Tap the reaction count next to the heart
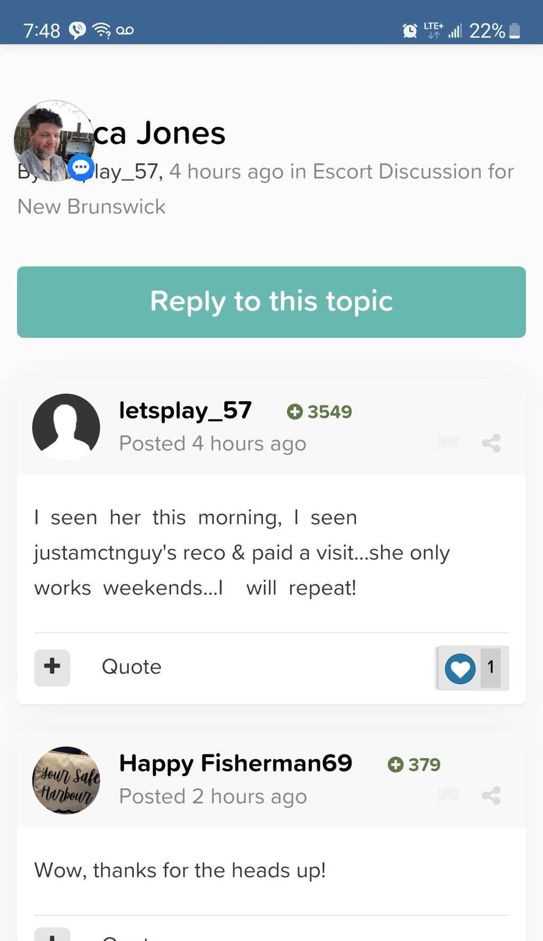543x941 pixels. [491, 667]
